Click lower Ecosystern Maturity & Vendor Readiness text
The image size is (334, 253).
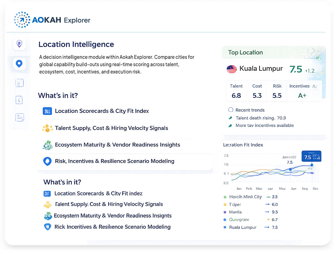(x=113, y=216)
